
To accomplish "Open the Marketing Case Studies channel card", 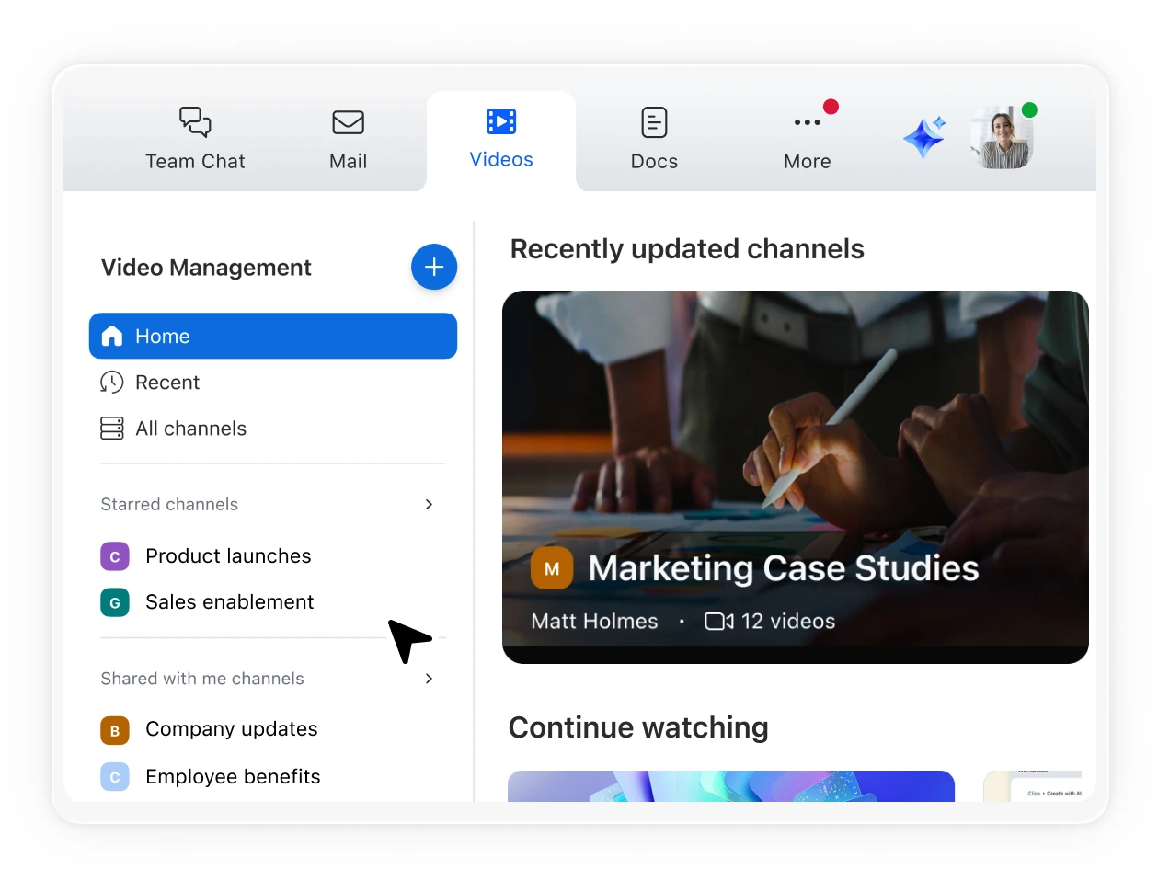I will tap(795, 476).
